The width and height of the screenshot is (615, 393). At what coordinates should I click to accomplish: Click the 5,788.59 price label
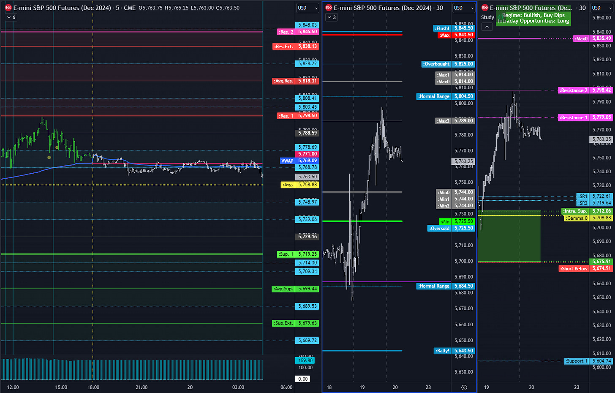(x=307, y=133)
